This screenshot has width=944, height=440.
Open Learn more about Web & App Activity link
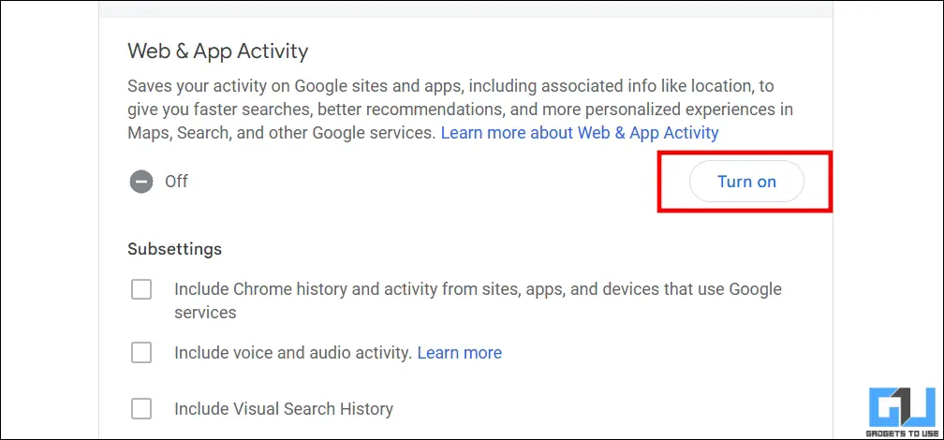[x=580, y=133]
